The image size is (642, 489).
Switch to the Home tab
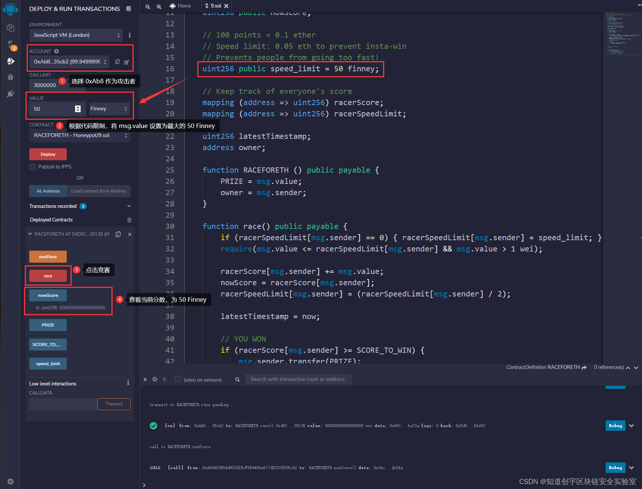coord(180,6)
